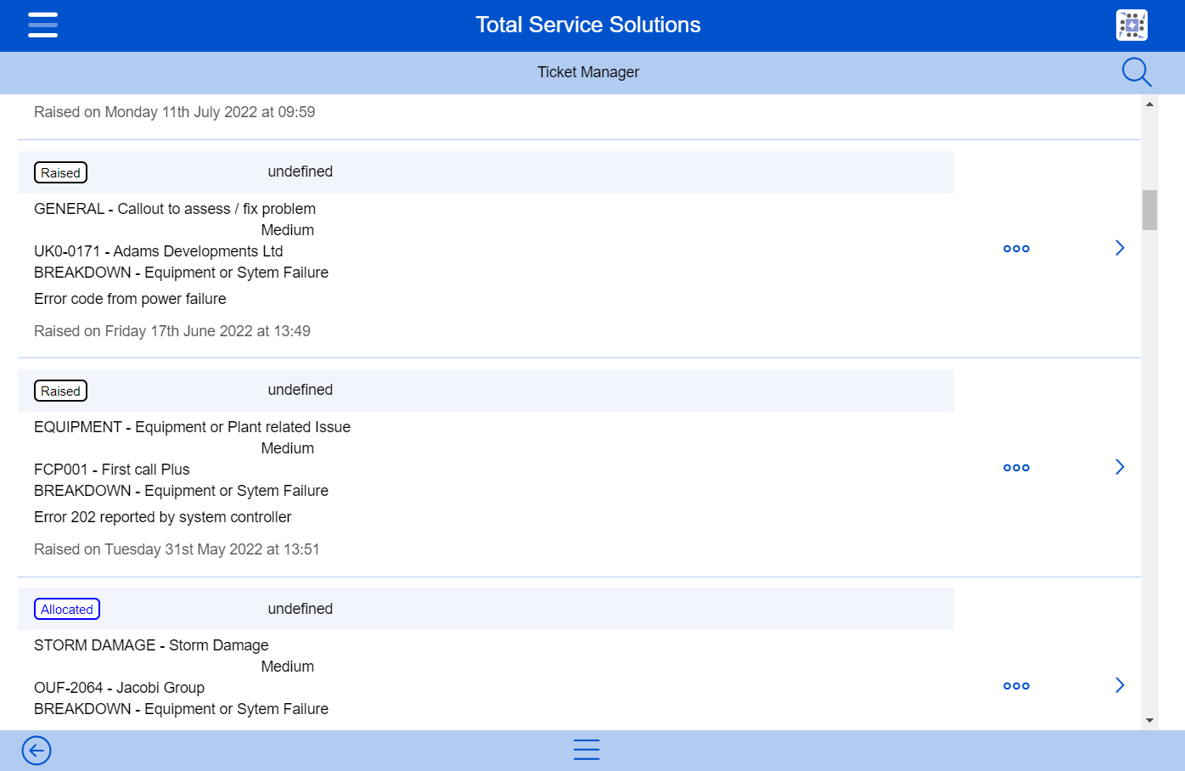Select 'FCP001 - First call Plus' text
The image size is (1185, 771).
[x=112, y=470]
